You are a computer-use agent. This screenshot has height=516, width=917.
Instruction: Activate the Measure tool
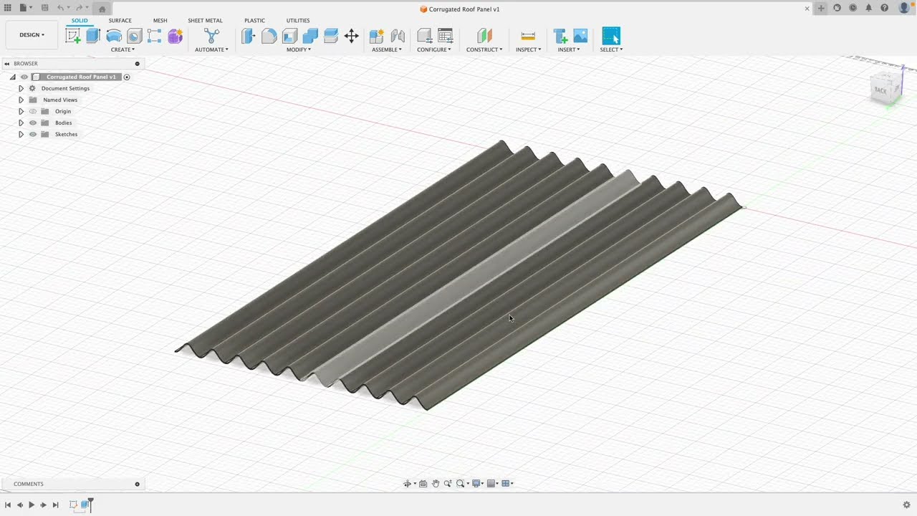(x=528, y=36)
